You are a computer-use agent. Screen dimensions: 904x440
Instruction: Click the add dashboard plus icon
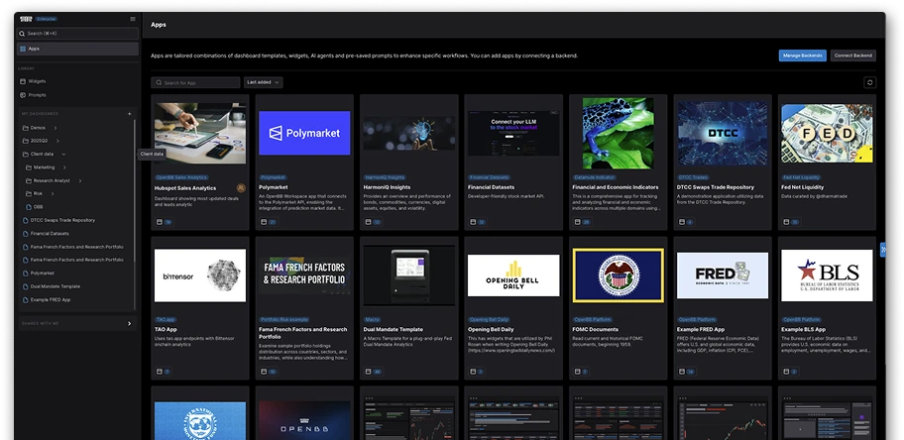pos(129,114)
